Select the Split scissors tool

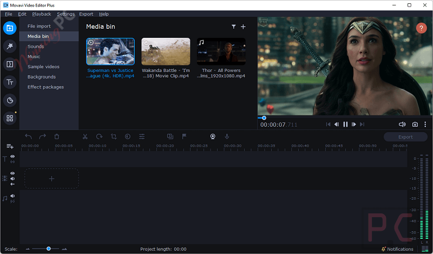[x=85, y=136]
